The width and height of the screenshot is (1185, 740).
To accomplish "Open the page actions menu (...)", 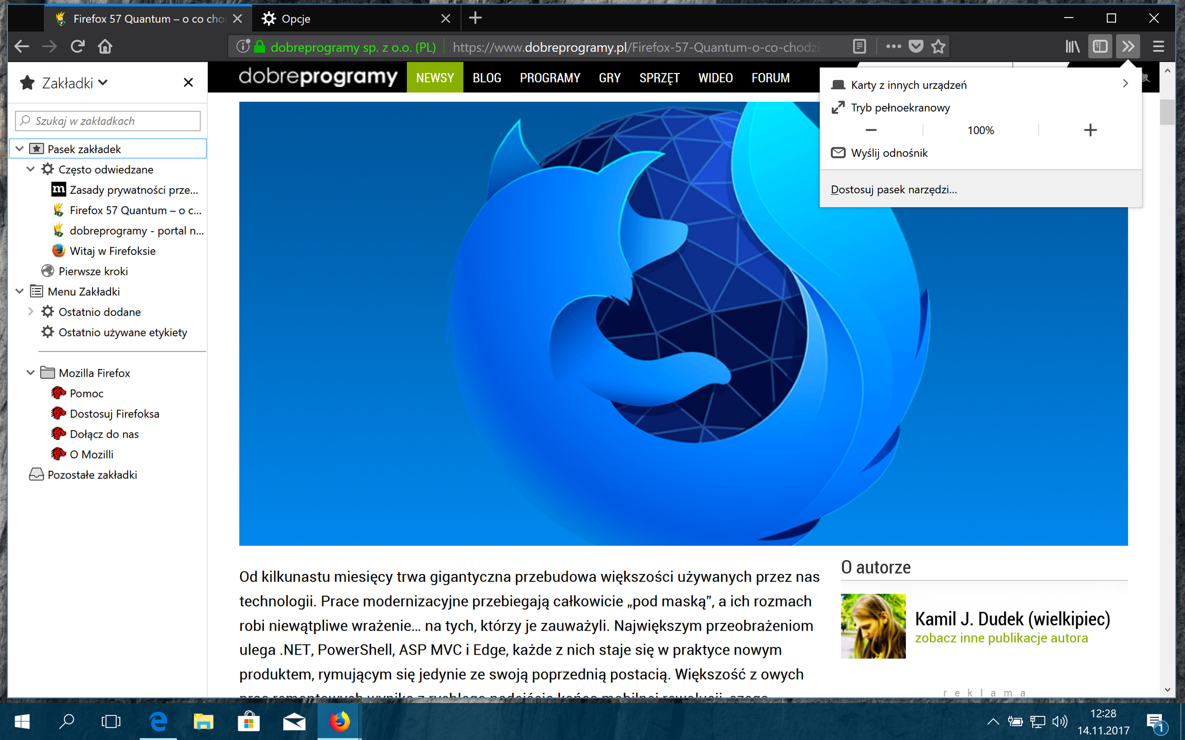I will [893, 46].
